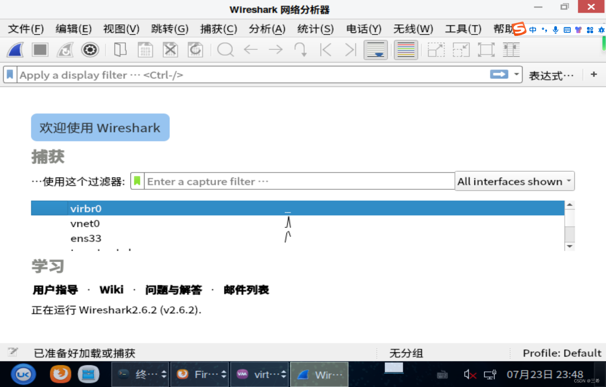This screenshot has height=387, width=606.
Task: Click network connection tray icon
Action: click(490, 375)
